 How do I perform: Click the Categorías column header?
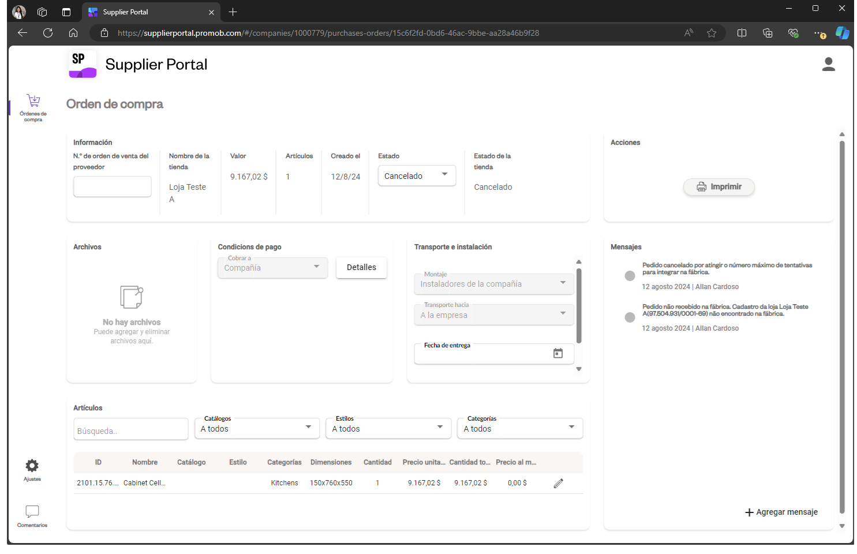click(285, 462)
